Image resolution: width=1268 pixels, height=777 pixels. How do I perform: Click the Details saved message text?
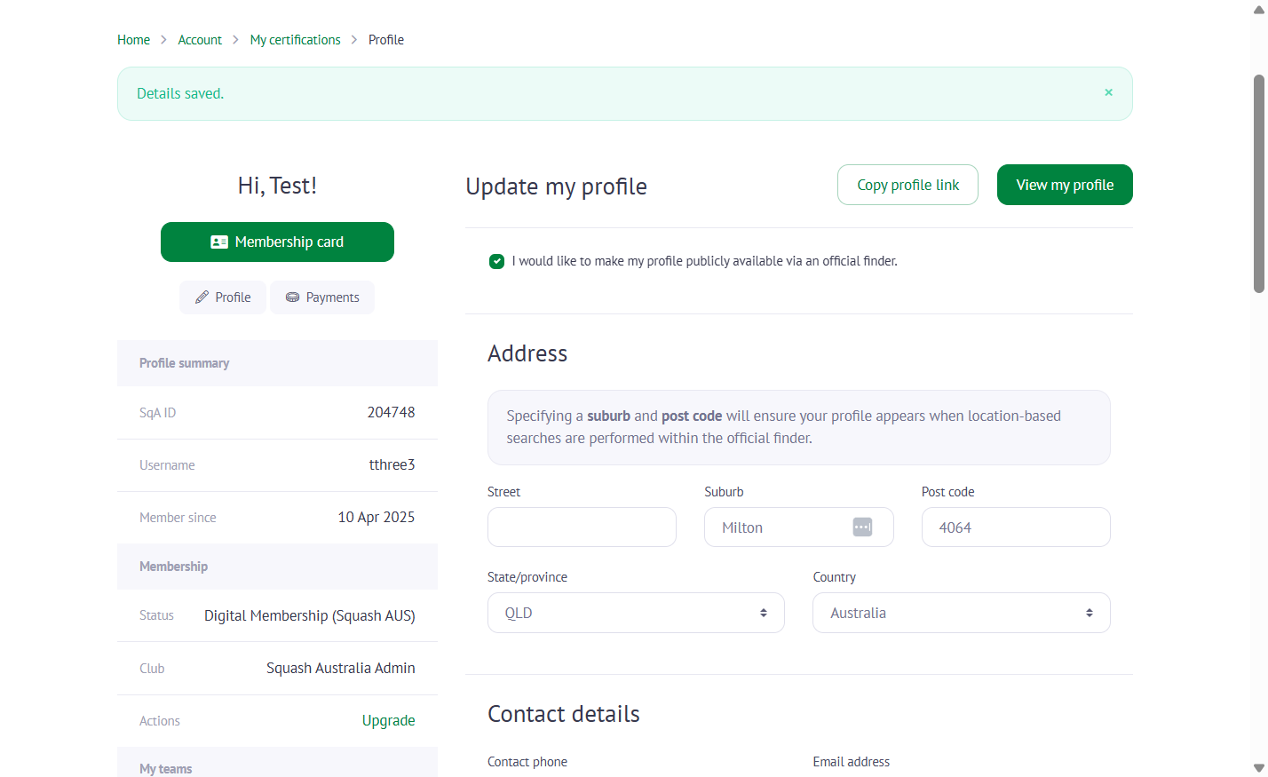tap(180, 93)
